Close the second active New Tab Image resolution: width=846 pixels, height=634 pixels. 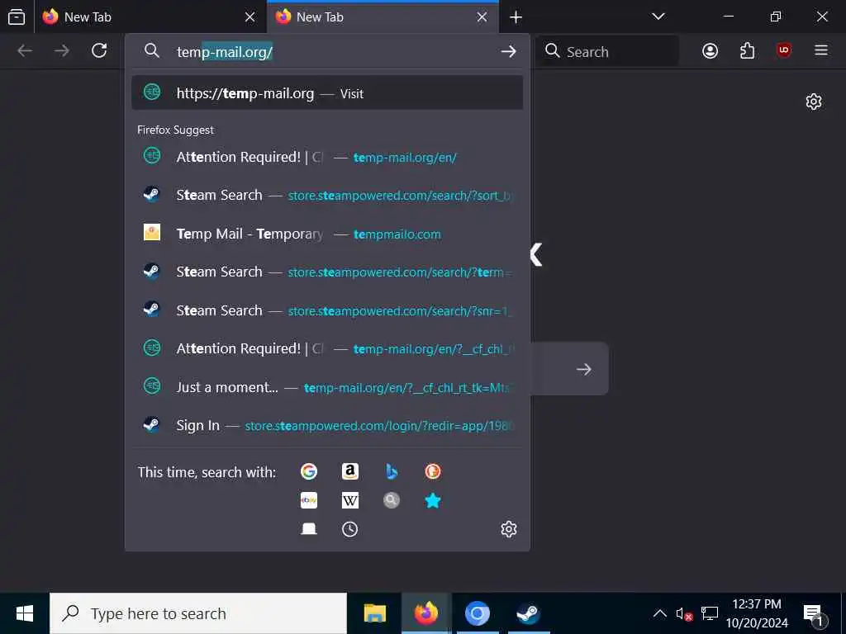(x=482, y=17)
